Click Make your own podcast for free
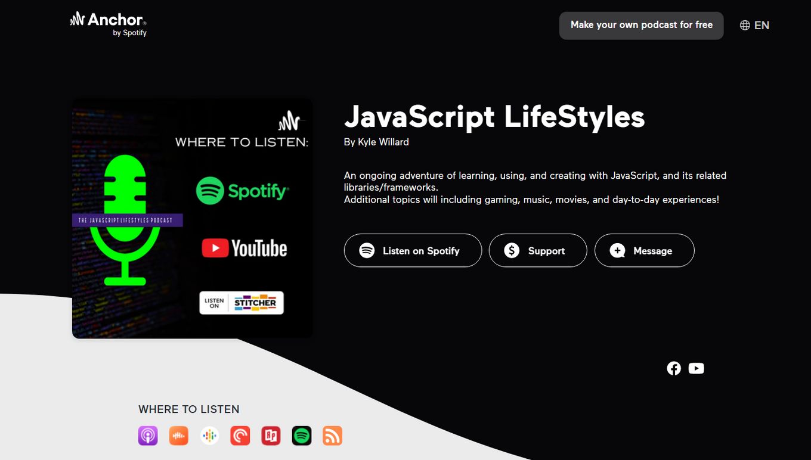This screenshot has height=460, width=811. 641,25
